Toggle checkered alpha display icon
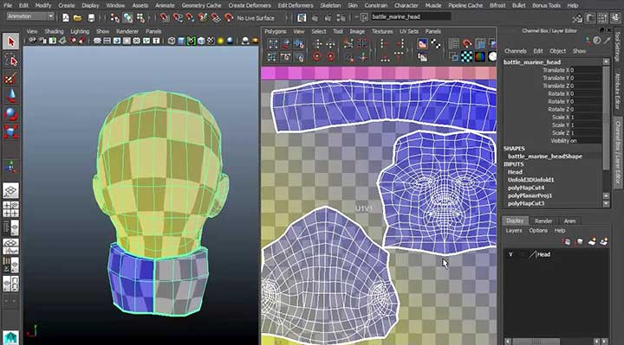Viewport: 624px width, 345px height. 467,57
